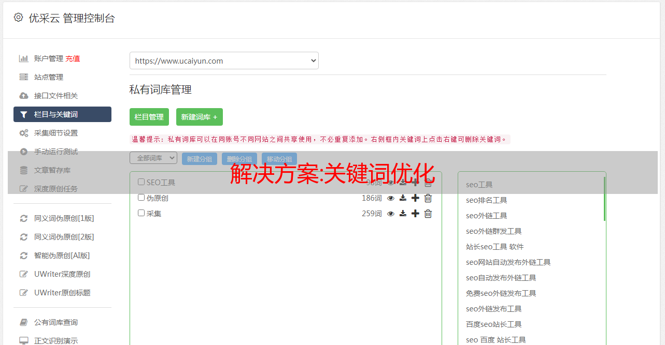Open UWriter深度原创 menu item
This screenshot has width=665, height=345.
pos(62,274)
